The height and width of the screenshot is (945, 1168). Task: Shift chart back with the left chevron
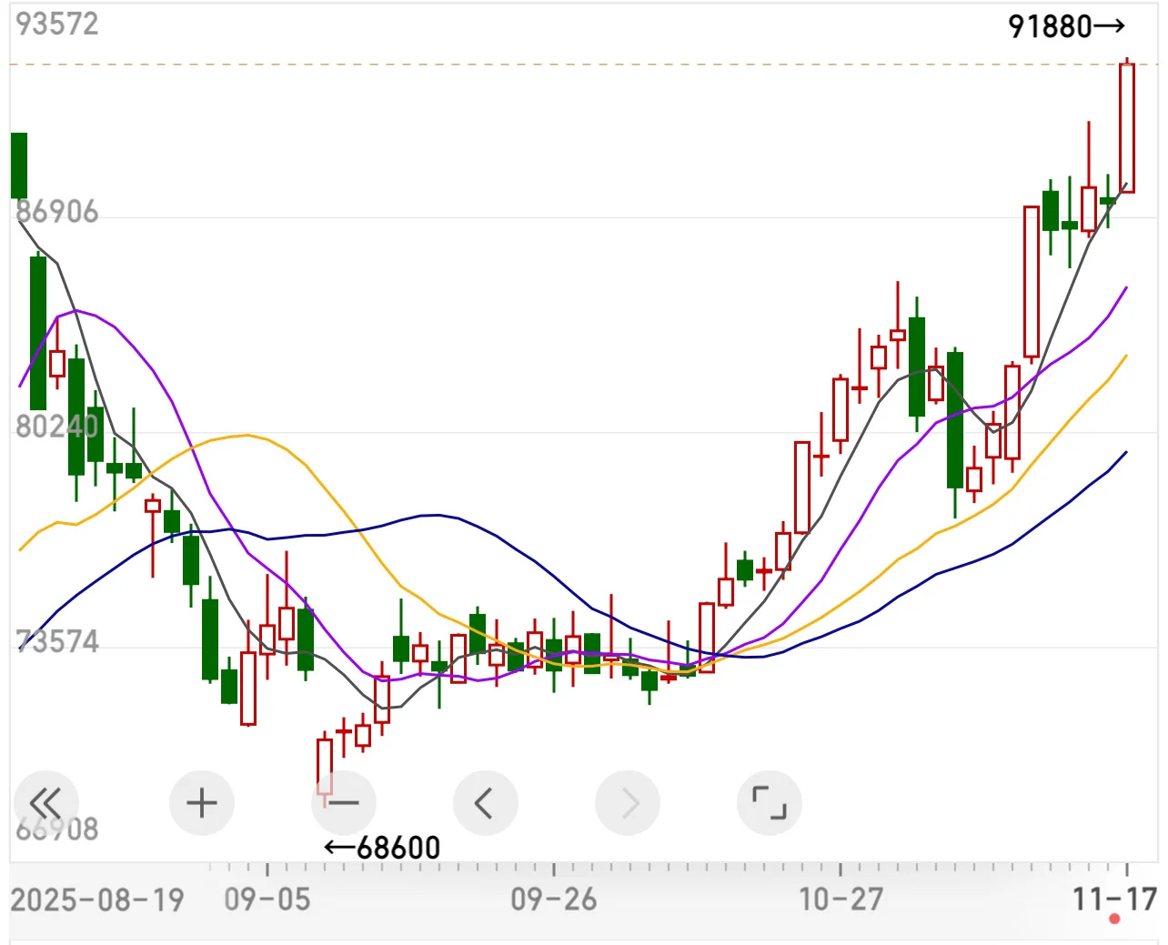click(x=486, y=803)
